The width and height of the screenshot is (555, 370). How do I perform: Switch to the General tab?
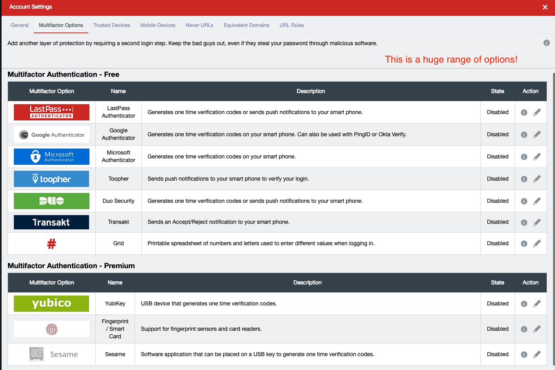(x=19, y=25)
